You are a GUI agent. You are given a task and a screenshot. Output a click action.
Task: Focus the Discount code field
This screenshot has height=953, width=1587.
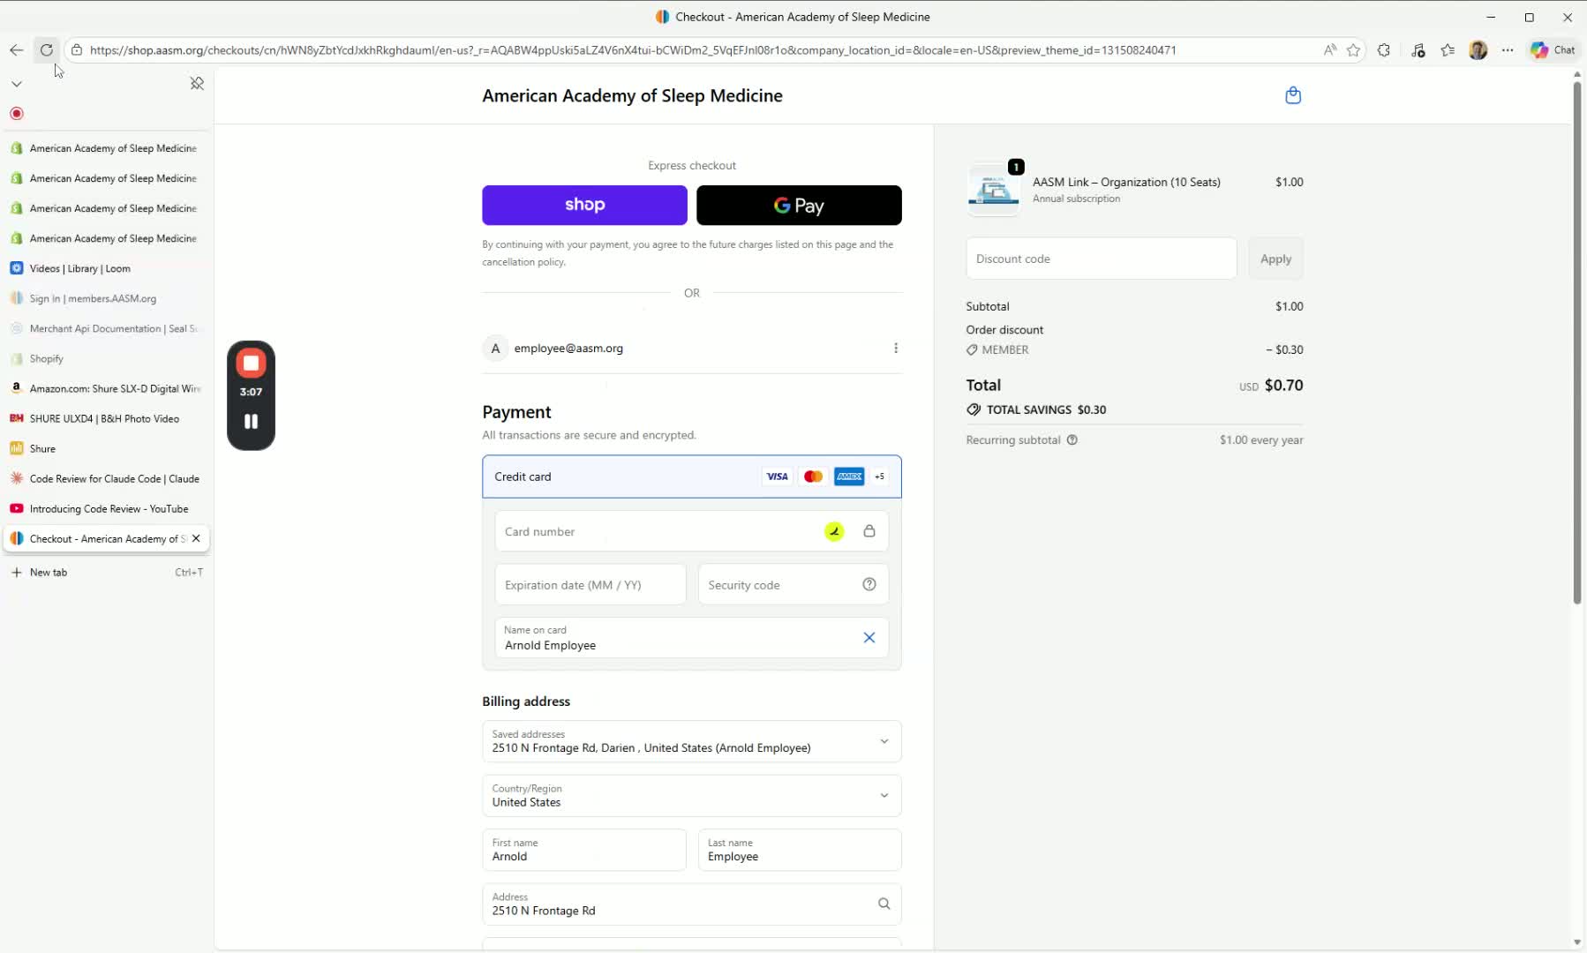point(1102,259)
